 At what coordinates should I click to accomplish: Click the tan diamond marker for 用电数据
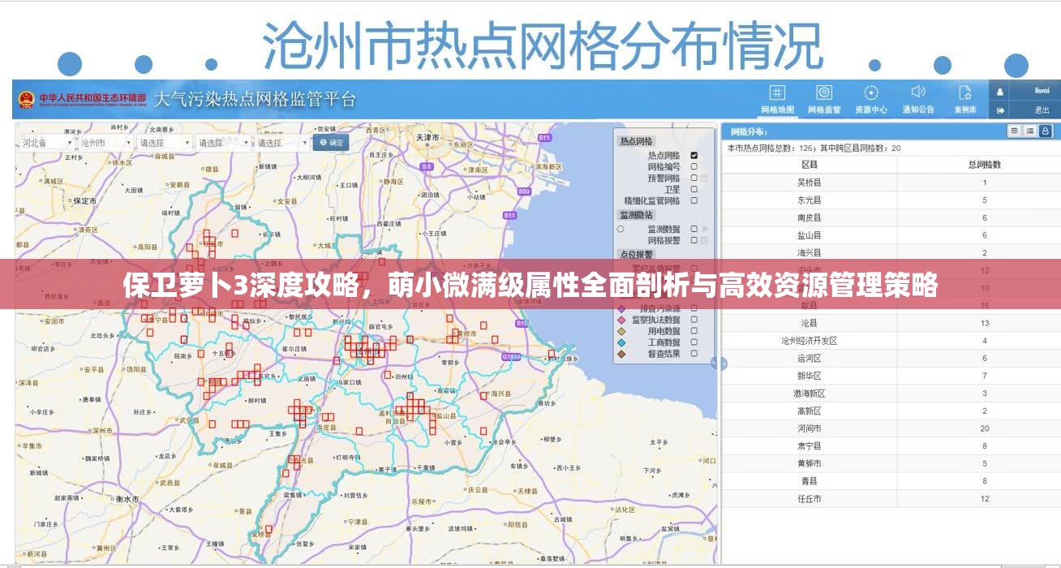[621, 331]
